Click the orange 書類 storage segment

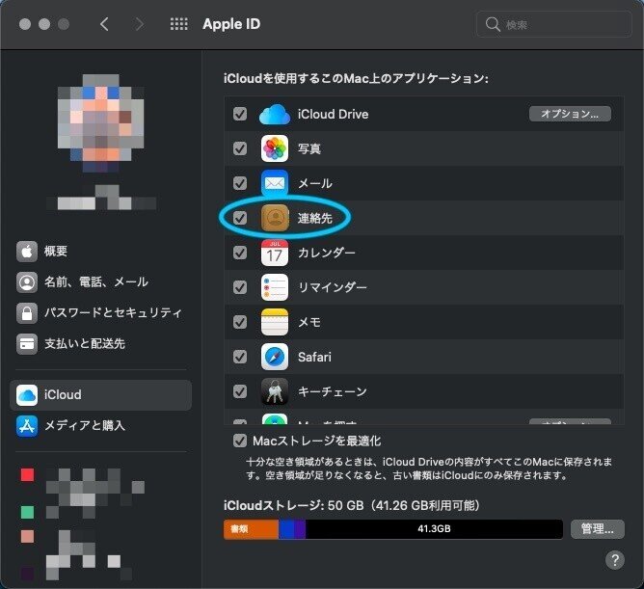[251, 529]
